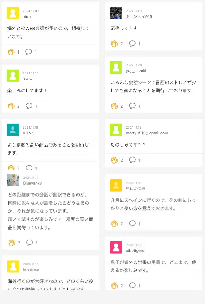Open replies on yuji_suzuki's comment
The height and width of the screenshot is (304, 205).
click(132, 106)
